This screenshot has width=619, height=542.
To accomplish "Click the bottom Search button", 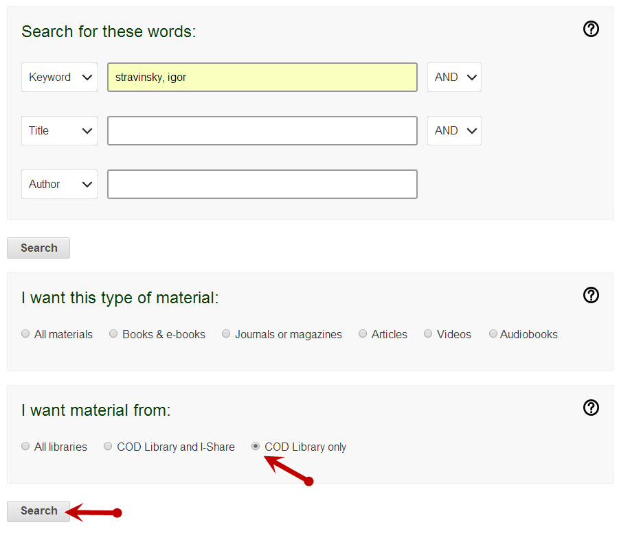I will click(x=38, y=511).
